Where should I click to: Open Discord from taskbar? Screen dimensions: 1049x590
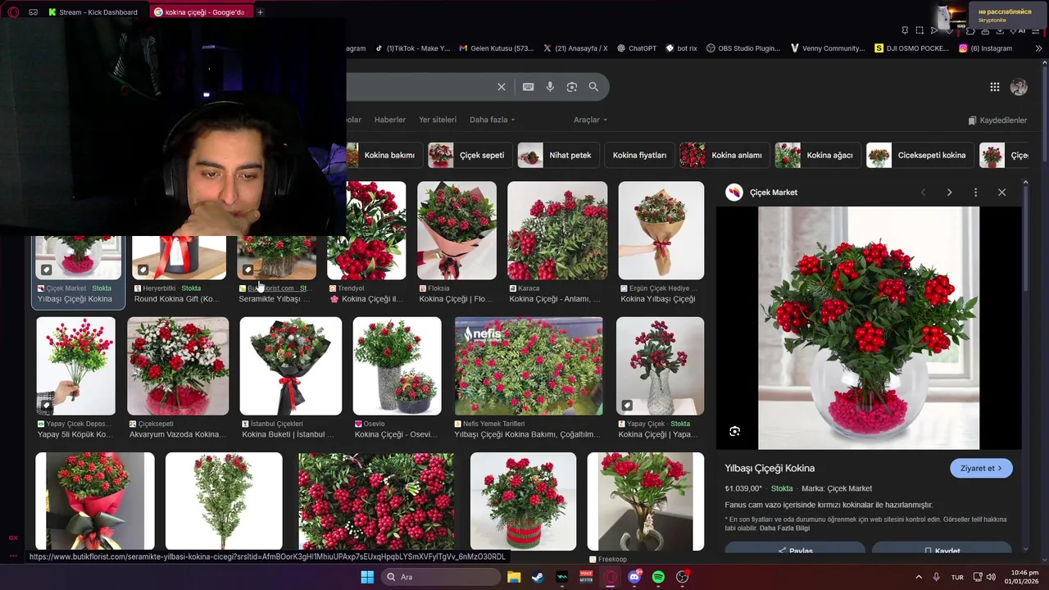point(634,577)
